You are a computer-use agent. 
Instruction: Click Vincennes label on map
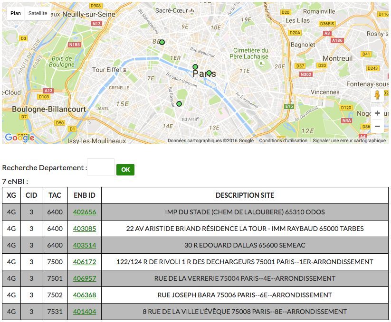(x=325, y=92)
